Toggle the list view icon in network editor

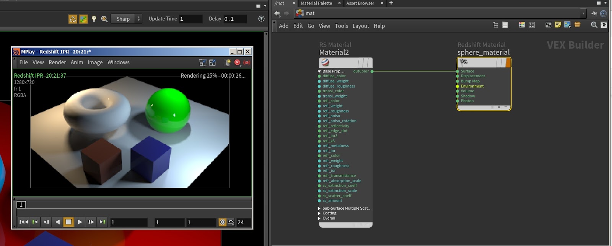click(x=505, y=25)
